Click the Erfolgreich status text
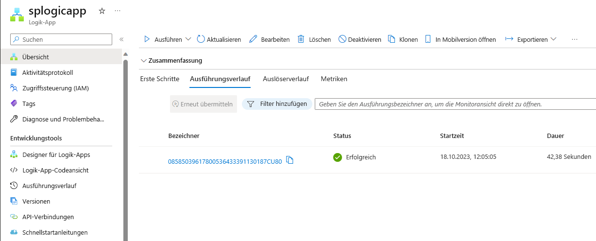Image resolution: width=596 pixels, height=241 pixels. coord(360,157)
